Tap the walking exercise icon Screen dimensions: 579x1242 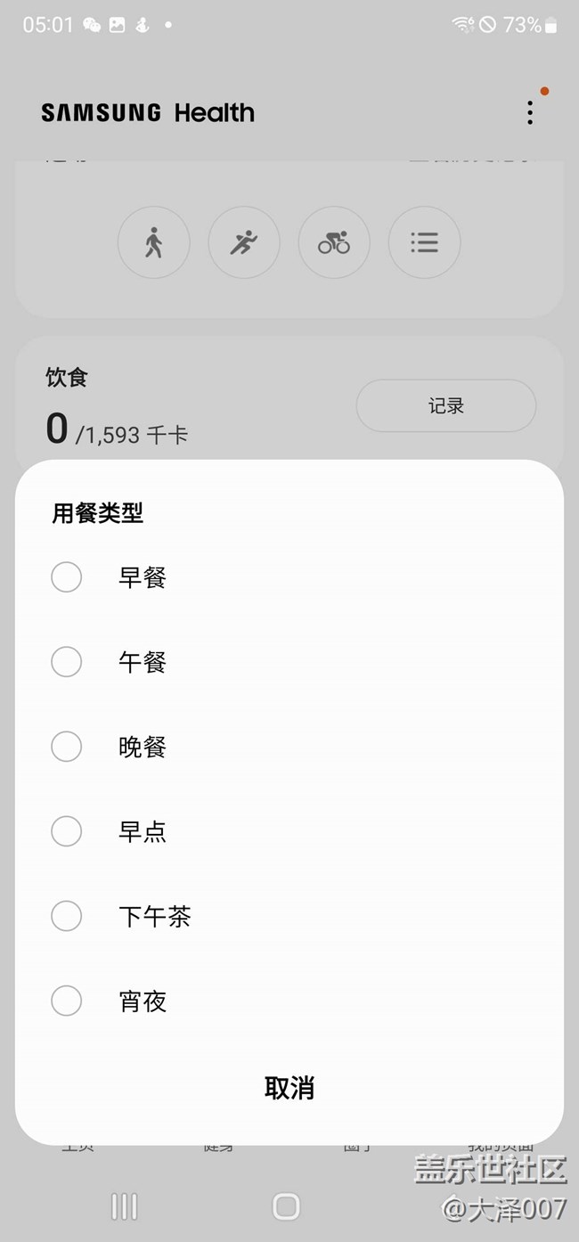click(154, 242)
